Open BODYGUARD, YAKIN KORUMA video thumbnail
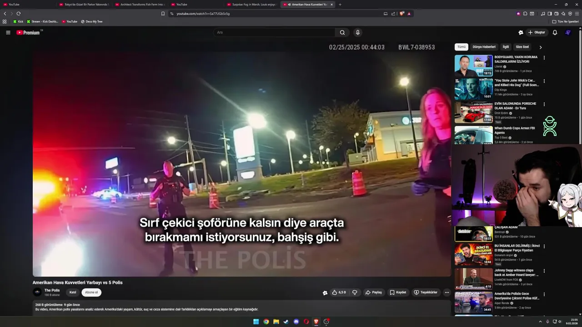 tap(473, 65)
